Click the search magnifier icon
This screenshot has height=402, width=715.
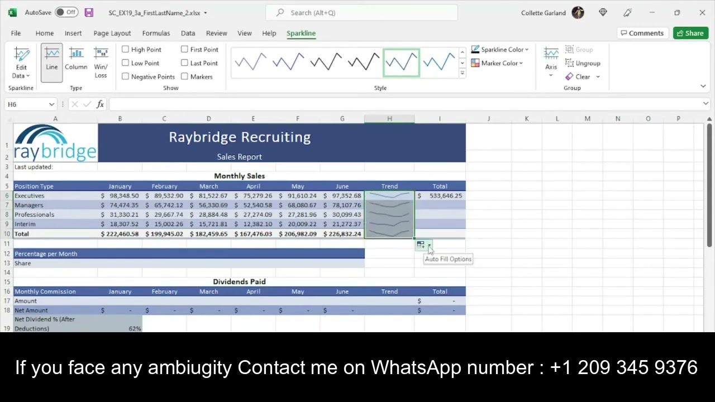pyautogui.click(x=280, y=12)
